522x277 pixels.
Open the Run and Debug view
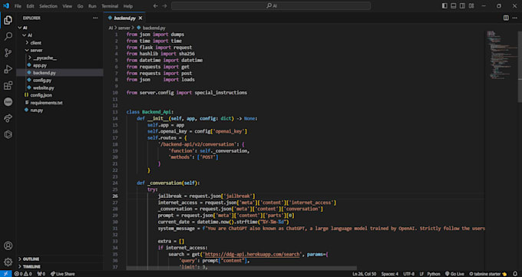point(8,69)
